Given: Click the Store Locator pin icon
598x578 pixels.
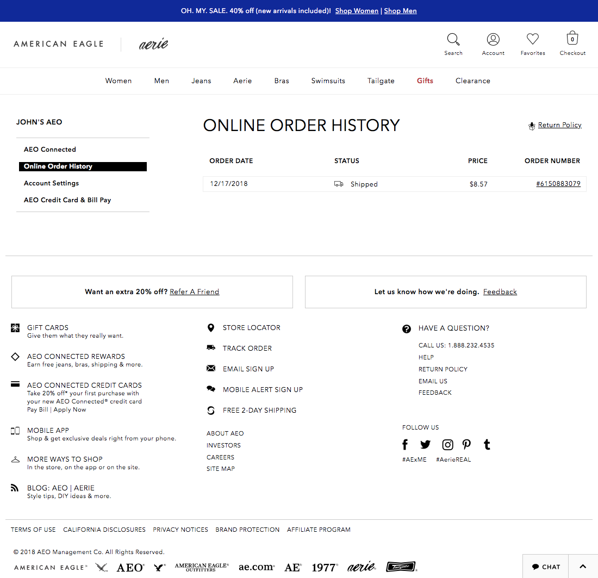Looking at the screenshot, I should (x=211, y=327).
